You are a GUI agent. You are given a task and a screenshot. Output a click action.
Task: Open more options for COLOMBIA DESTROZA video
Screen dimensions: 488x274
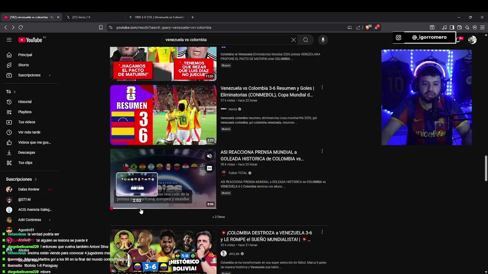tap(322, 232)
